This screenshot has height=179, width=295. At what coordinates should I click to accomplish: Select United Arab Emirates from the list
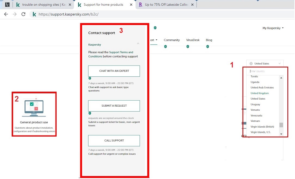click(262, 87)
